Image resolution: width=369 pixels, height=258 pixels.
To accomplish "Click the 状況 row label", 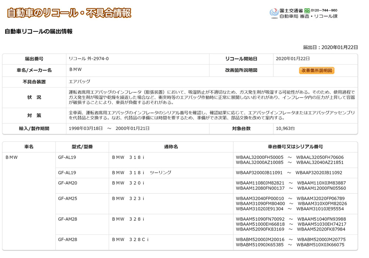I will (x=34, y=97).
